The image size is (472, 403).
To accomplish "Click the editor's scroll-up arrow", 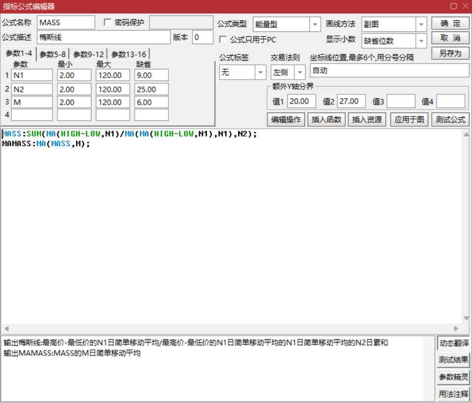I will pos(466,134).
